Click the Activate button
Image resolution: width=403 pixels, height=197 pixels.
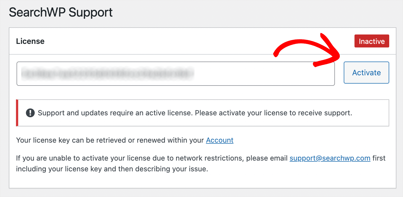[366, 73]
